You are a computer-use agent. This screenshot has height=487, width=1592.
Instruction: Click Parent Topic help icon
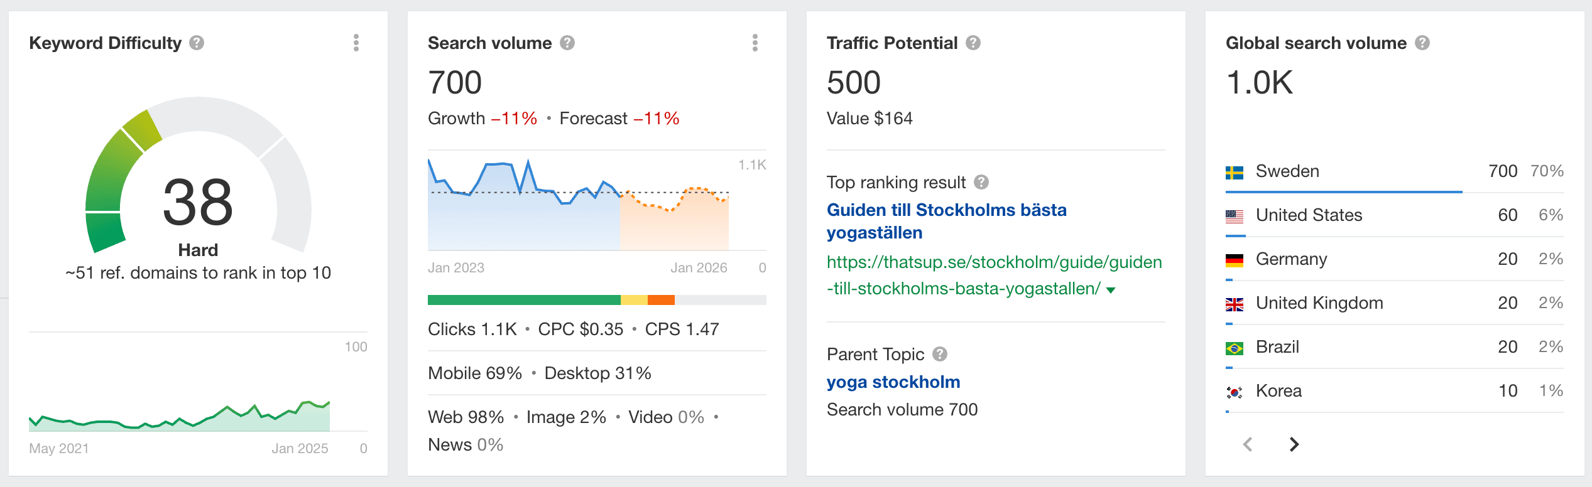(x=940, y=354)
